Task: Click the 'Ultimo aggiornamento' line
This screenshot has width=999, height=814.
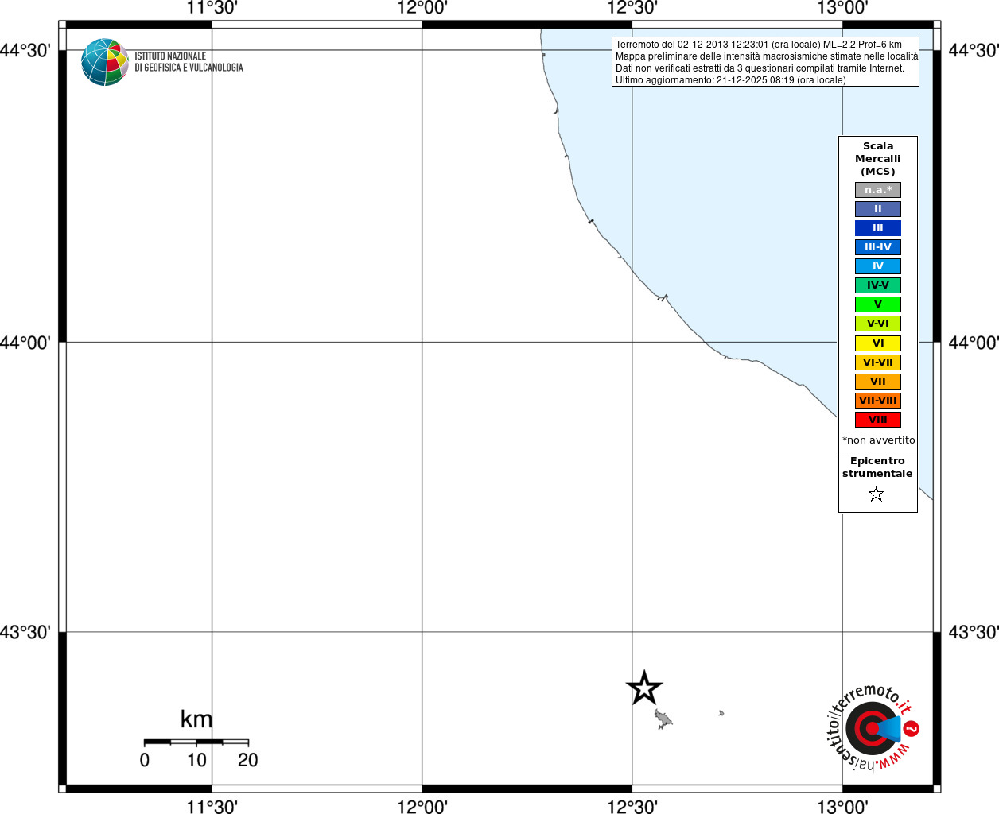Action: [x=731, y=80]
